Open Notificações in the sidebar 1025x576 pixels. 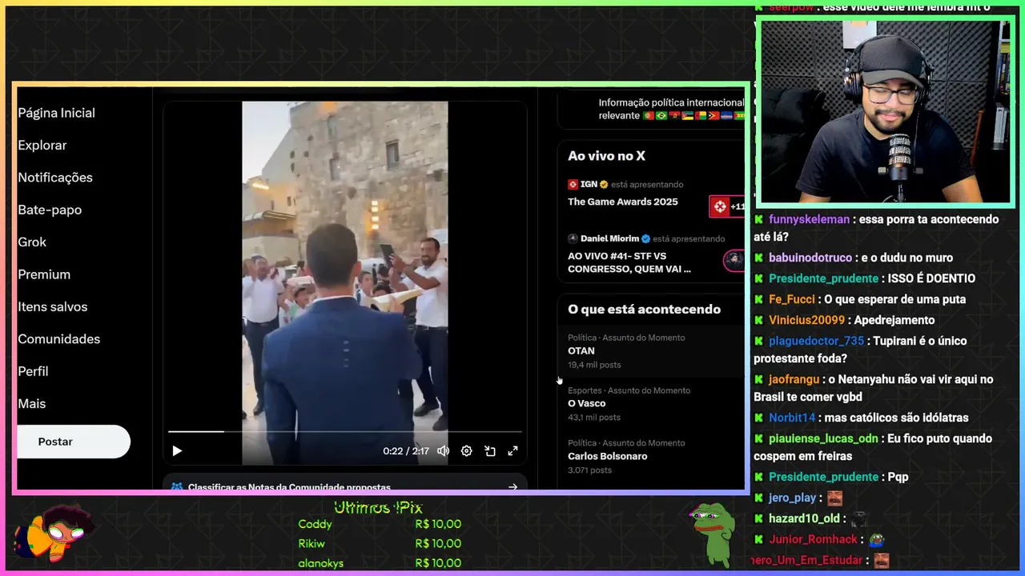[55, 178]
